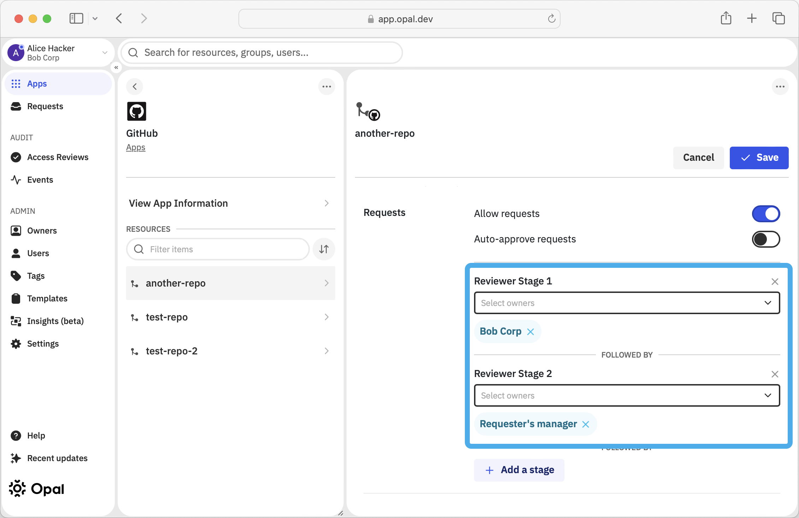The height and width of the screenshot is (518, 799).
Task: Click the back arrow in GitHub panel
Action: coord(135,87)
